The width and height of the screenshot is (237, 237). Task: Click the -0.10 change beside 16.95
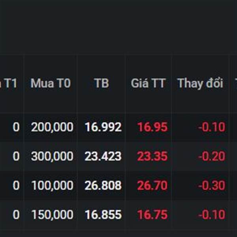pos(212,127)
